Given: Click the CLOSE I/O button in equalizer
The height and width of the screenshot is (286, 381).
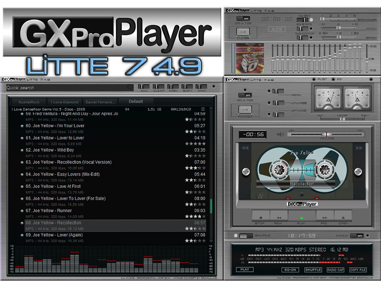Looking at the screenshot, I should click(x=243, y=32).
